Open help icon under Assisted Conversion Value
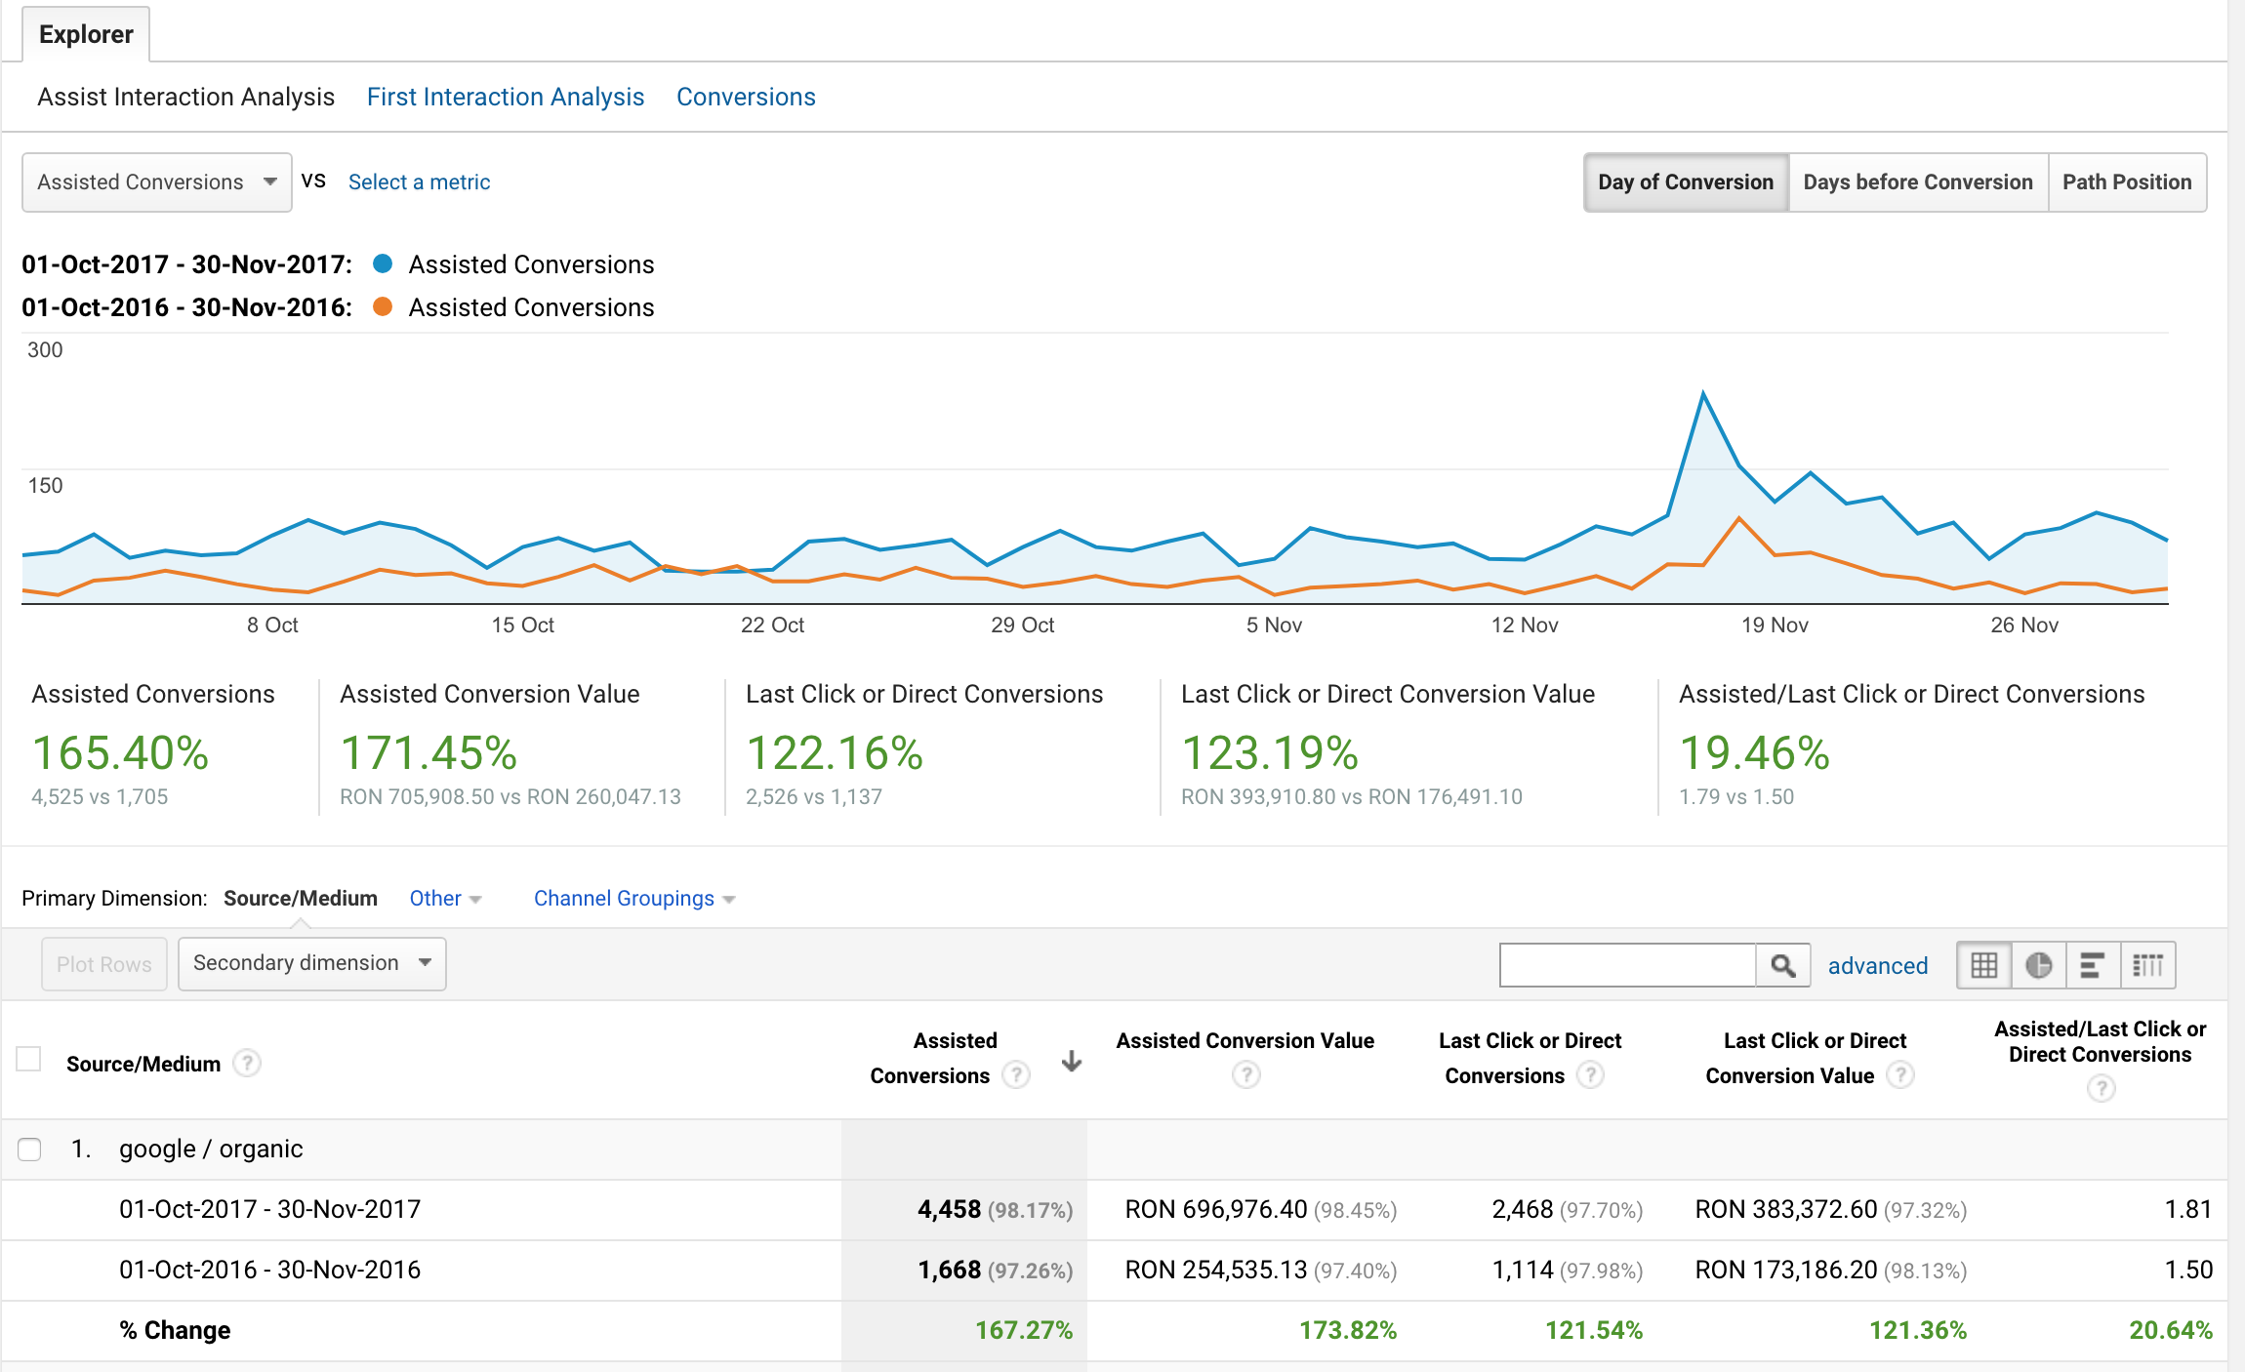The height and width of the screenshot is (1372, 2245). [1245, 1074]
